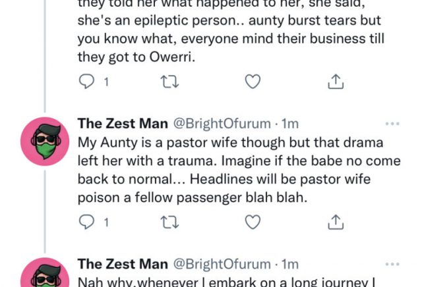Image resolution: width=422 pixels, height=287 pixels.
Task: Retweet the 'pastor wife' tweet
Action: coord(169,222)
